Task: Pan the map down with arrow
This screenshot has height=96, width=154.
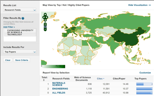Action: 45,20
